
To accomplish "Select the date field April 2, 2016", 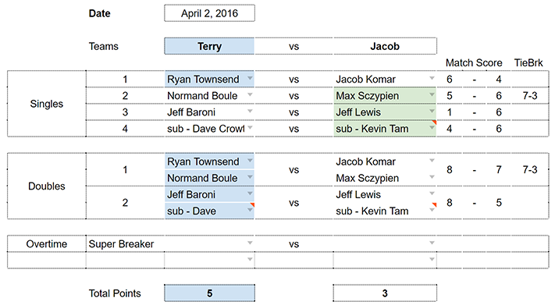I will 209,13.
